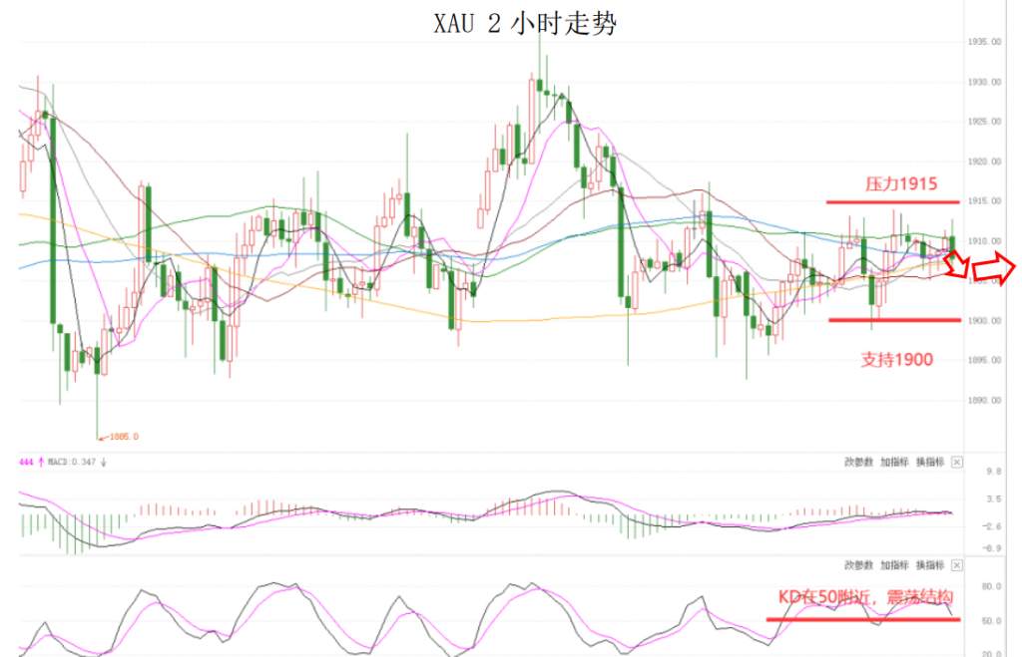Click the 80.0 level on KD axis
The height and width of the screenshot is (657, 1022).
click(991, 586)
